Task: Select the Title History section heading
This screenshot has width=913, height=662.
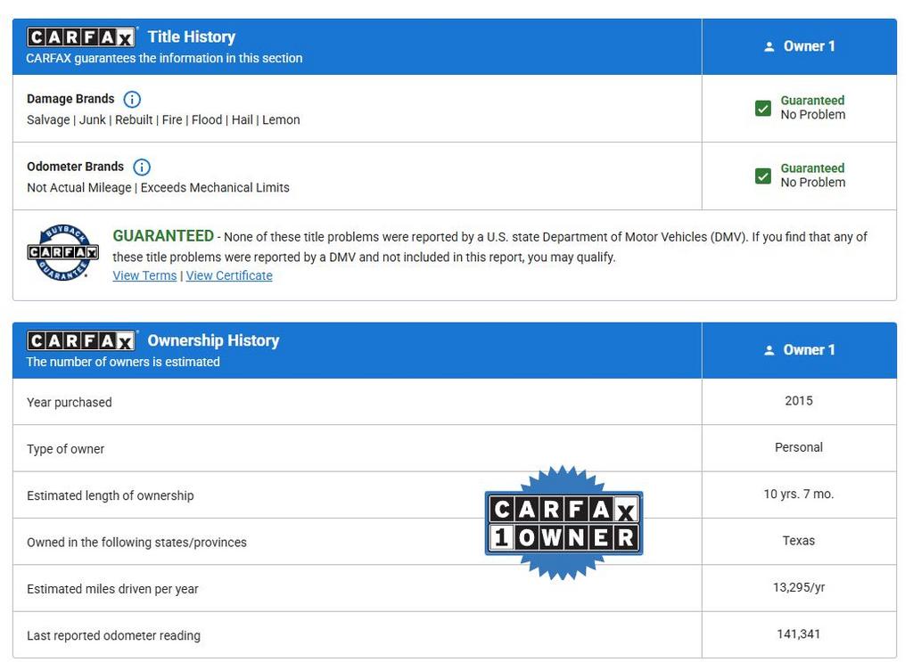Action: pos(192,37)
